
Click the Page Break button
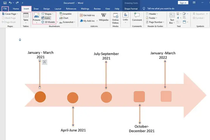pyautogui.click(x=9, y=22)
